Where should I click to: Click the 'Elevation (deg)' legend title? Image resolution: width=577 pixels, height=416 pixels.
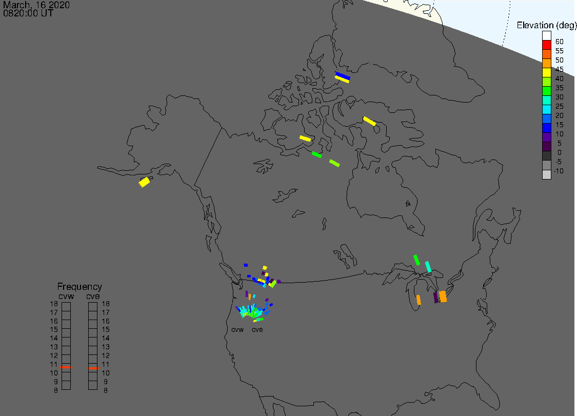pyautogui.click(x=546, y=26)
